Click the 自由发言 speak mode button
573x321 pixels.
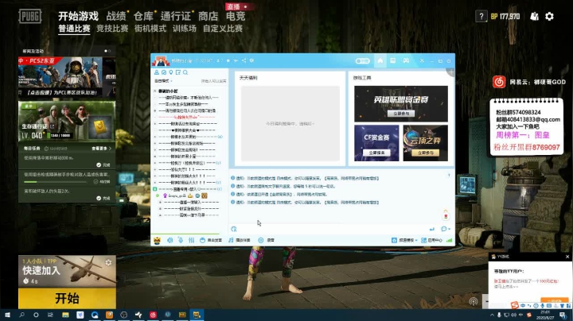[x=211, y=241]
